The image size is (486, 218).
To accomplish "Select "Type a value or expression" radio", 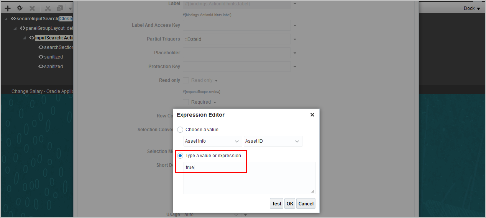I will pyautogui.click(x=180, y=156).
